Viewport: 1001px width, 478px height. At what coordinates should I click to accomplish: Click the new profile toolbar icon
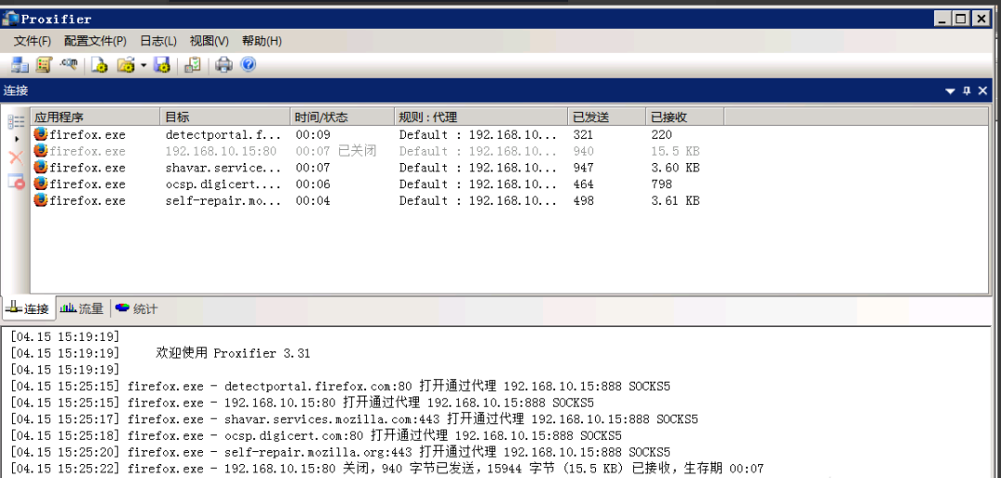(x=99, y=65)
